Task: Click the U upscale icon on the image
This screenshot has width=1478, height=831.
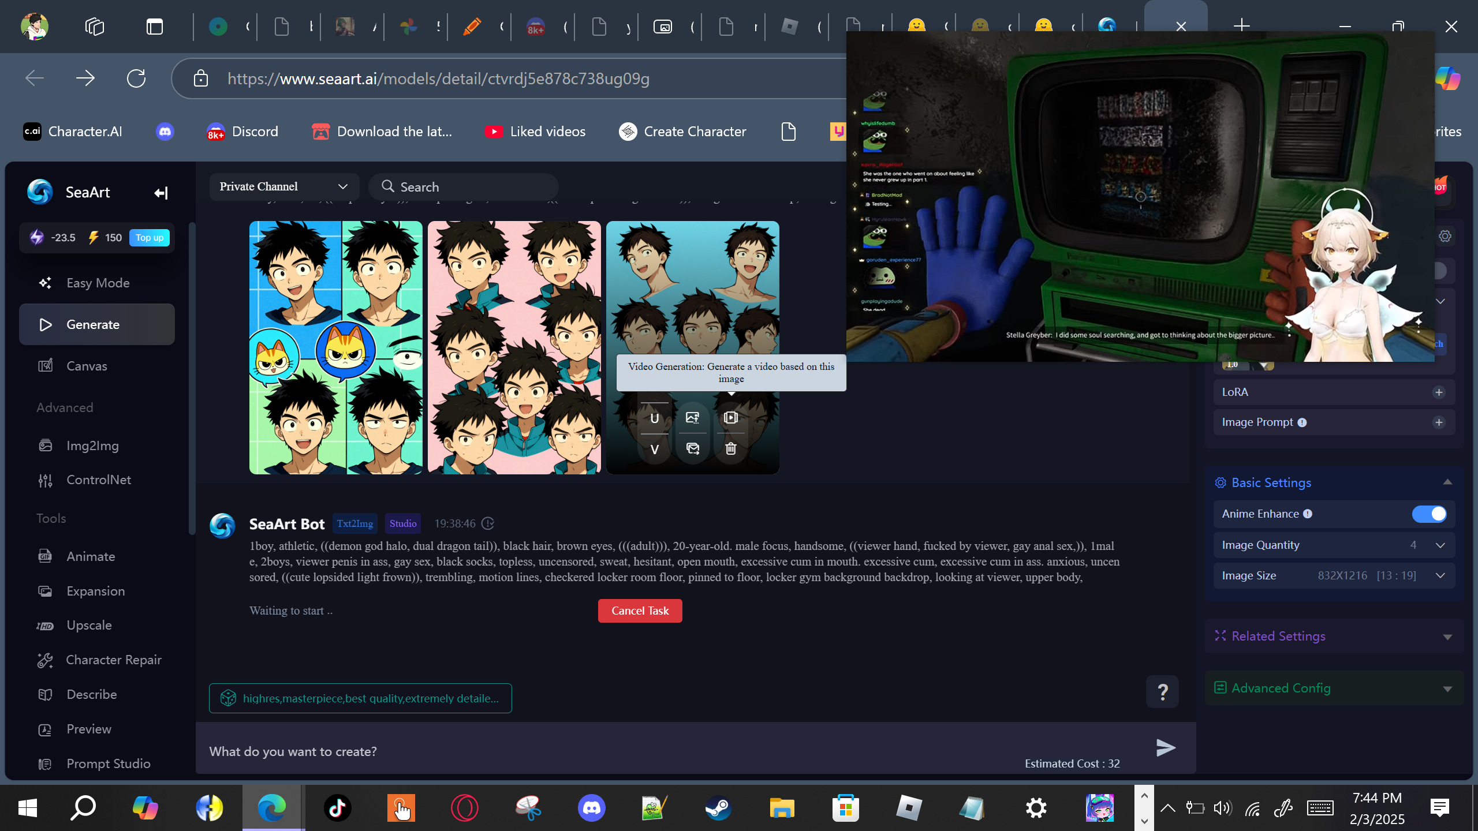Action: click(x=655, y=418)
